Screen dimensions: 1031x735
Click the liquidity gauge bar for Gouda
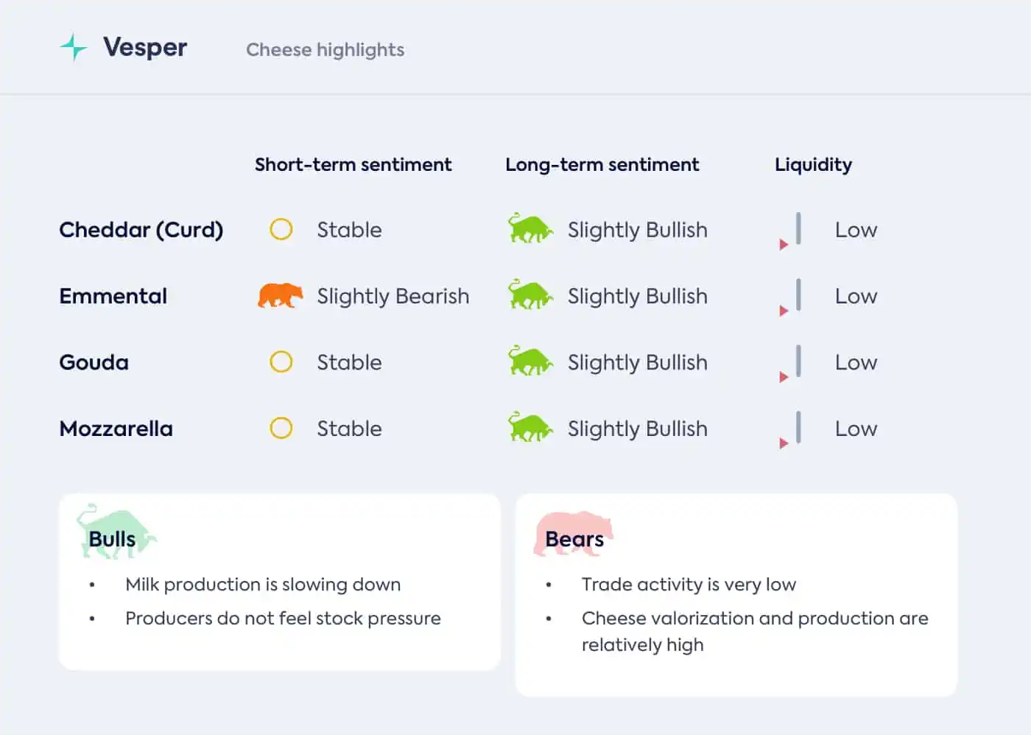click(x=798, y=362)
